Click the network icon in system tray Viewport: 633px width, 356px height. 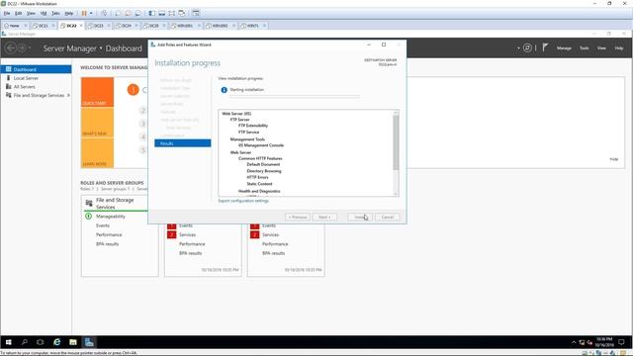[582, 343]
